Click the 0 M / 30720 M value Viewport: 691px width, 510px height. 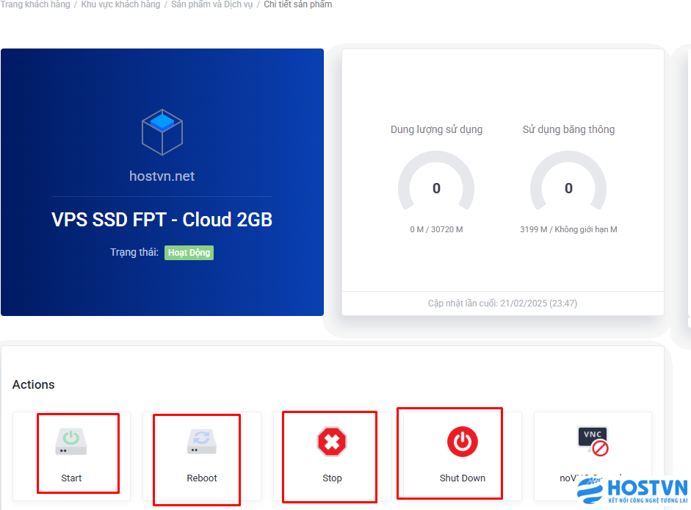coord(436,229)
